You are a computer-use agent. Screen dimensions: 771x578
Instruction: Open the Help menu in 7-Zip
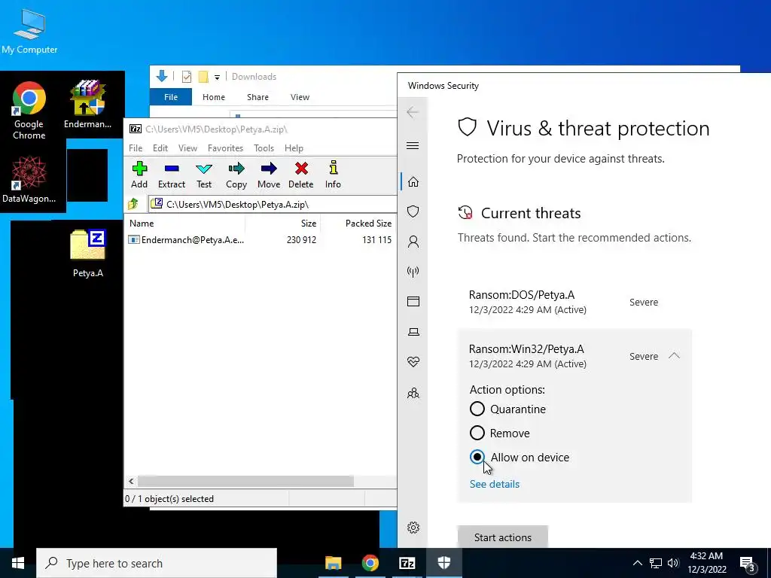[x=294, y=148]
